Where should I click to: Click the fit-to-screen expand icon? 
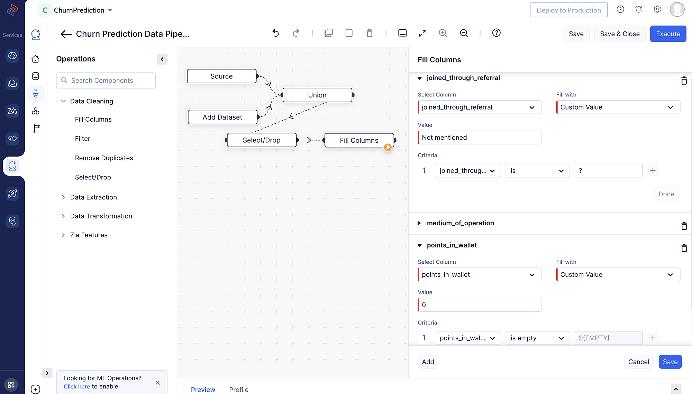[422, 33]
